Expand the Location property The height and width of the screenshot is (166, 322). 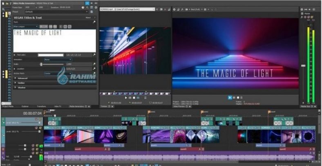15,69
